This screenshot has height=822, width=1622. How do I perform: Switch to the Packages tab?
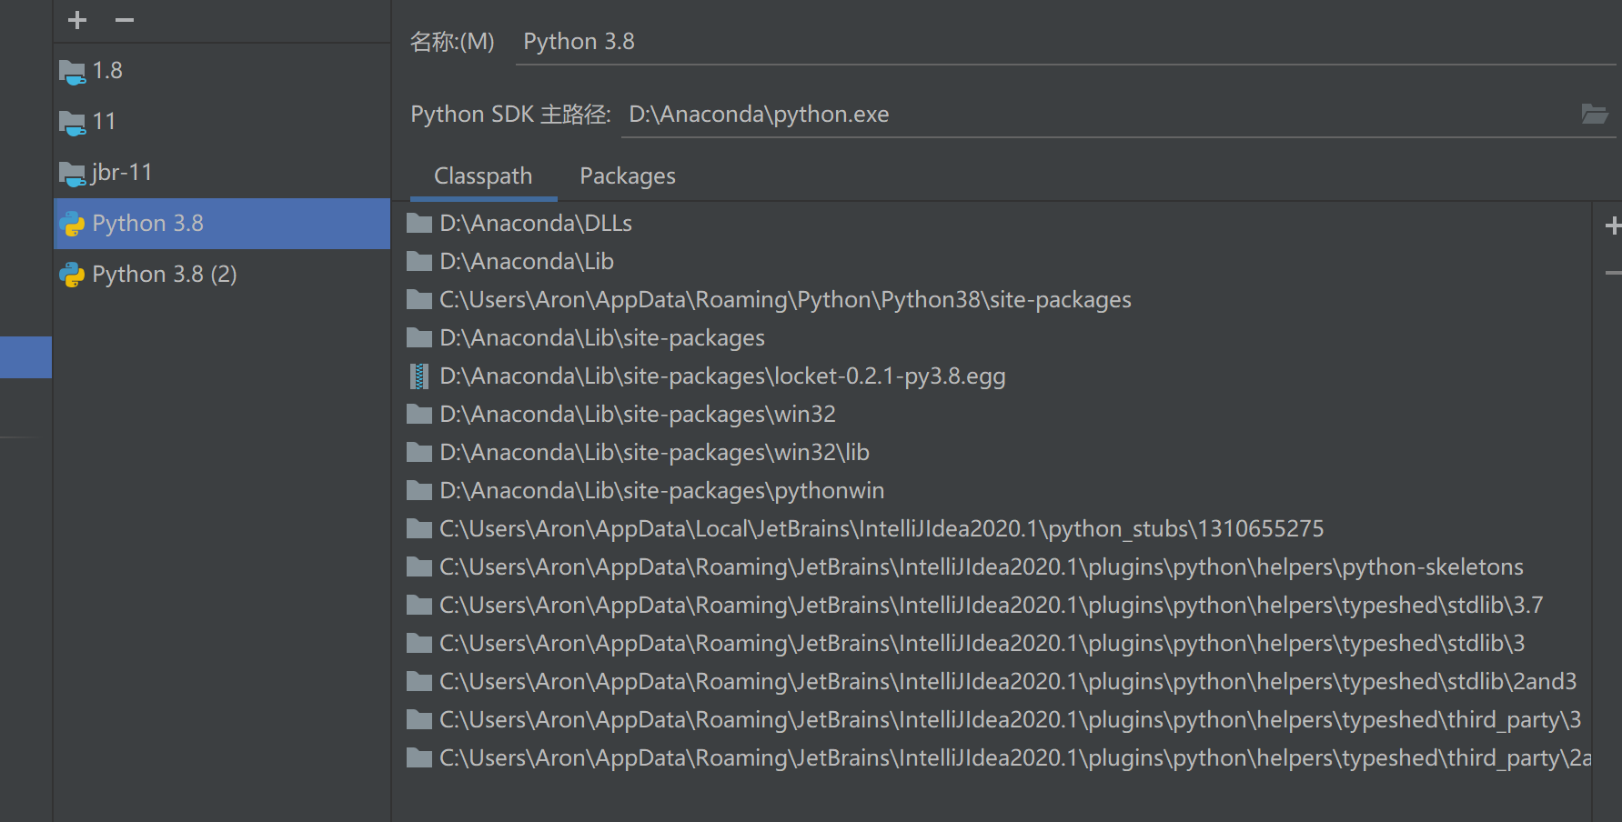click(x=628, y=176)
